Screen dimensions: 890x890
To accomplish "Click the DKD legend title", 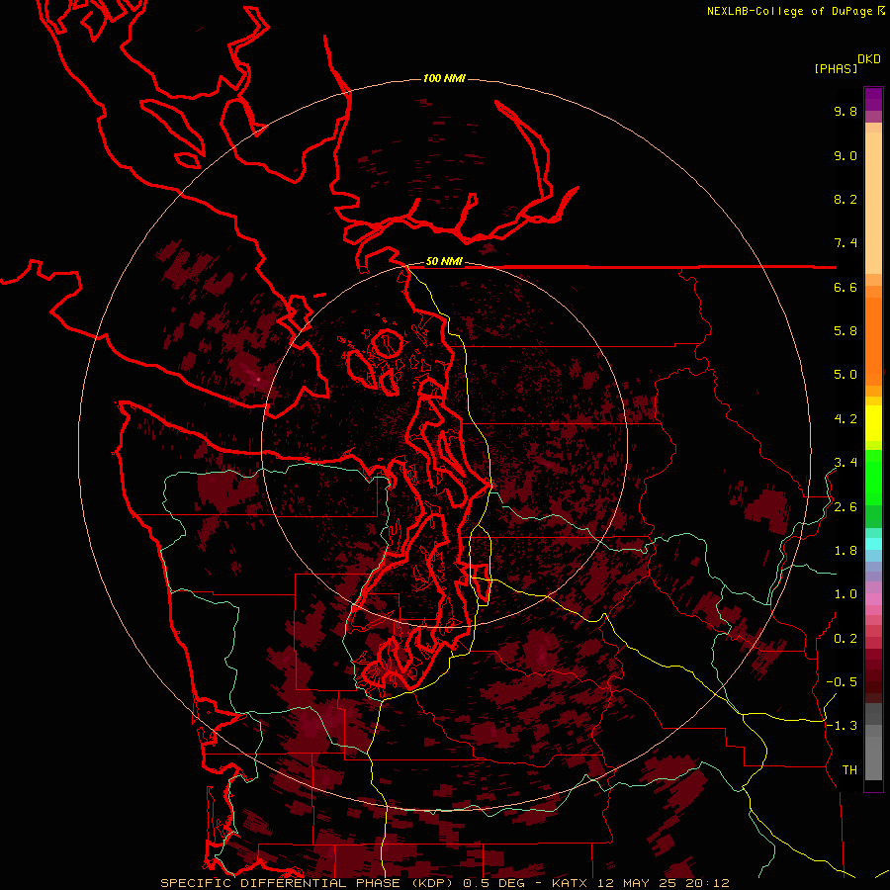I will (869, 59).
